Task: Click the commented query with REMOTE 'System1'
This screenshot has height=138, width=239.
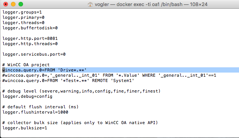Action: [68, 80]
